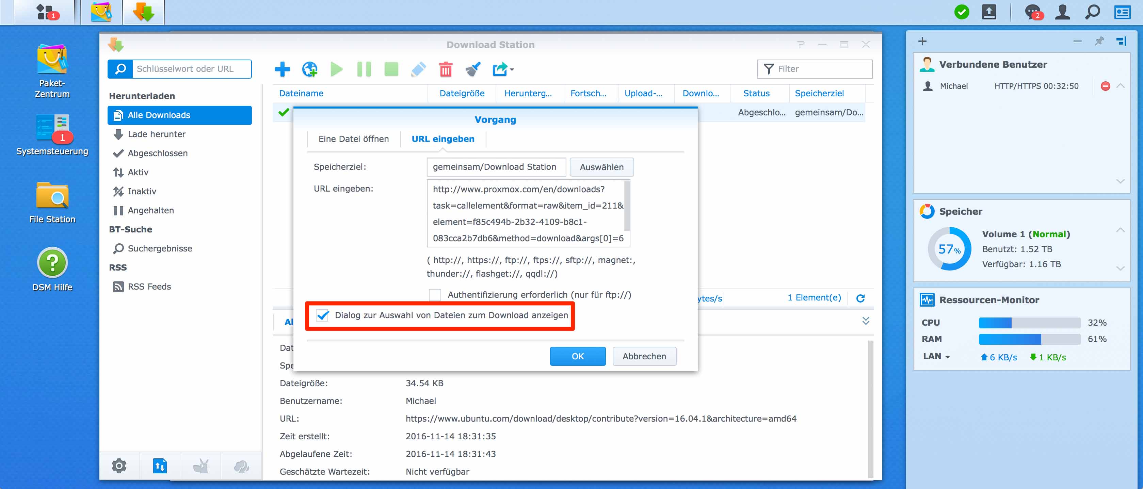1143x489 pixels.
Task: Click the transfer arrows icon at bottom
Action: [160, 466]
